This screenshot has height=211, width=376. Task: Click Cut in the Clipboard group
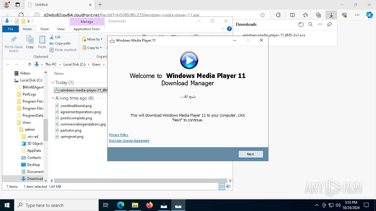55,37
